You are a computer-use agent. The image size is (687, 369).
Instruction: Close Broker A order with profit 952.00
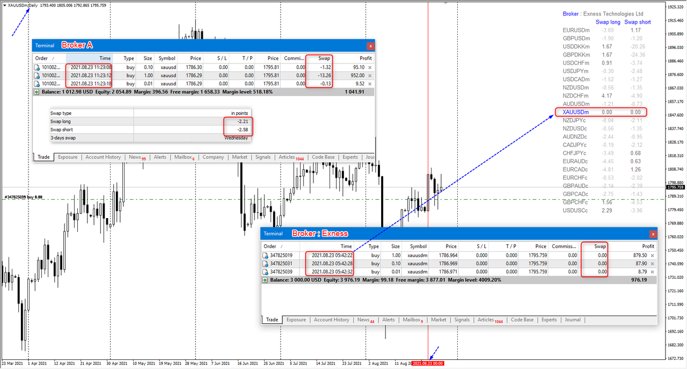pyautogui.click(x=369, y=76)
